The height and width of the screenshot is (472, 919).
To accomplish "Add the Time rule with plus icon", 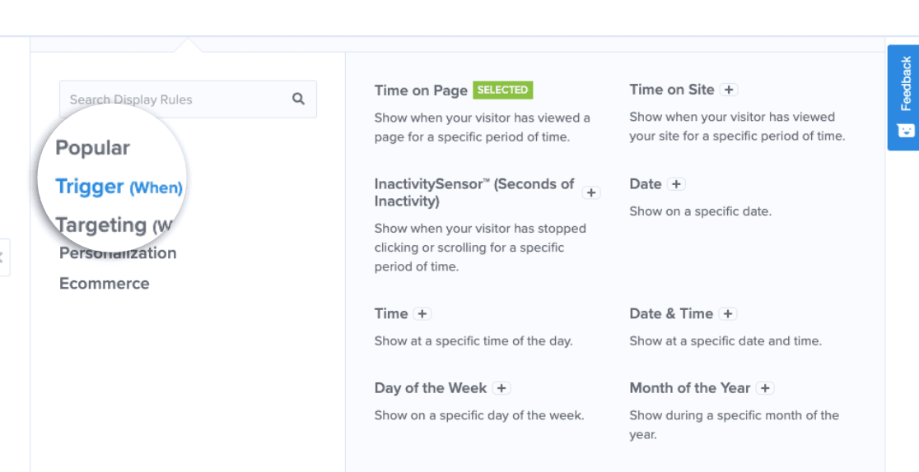I will 422,314.
